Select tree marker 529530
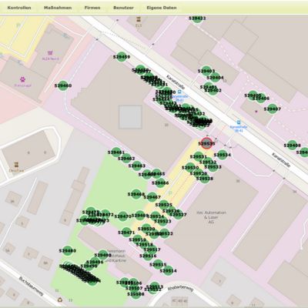 pyautogui.click(x=190, y=168)
